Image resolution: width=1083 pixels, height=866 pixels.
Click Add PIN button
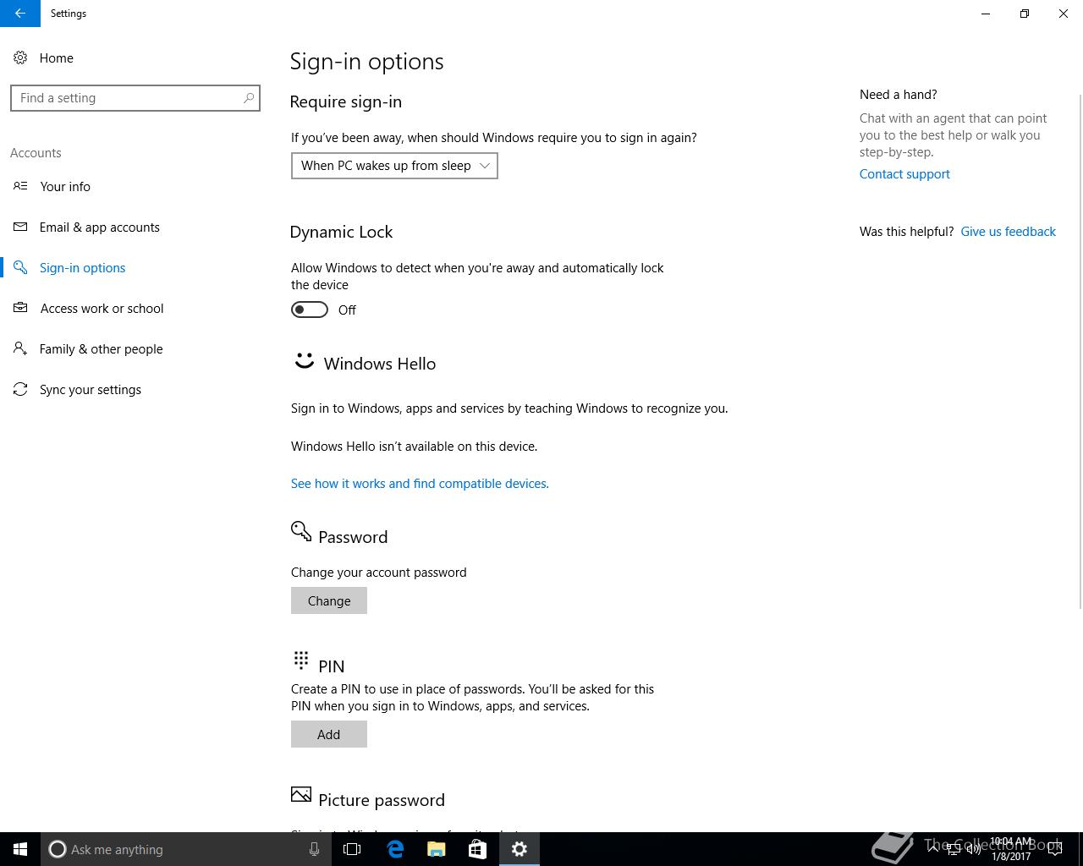coord(329,734)
